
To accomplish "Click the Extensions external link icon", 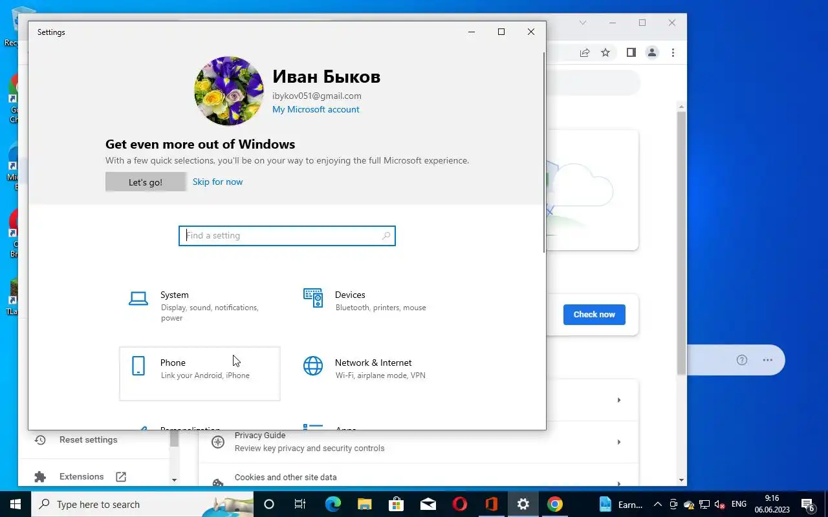I will 121,476.
